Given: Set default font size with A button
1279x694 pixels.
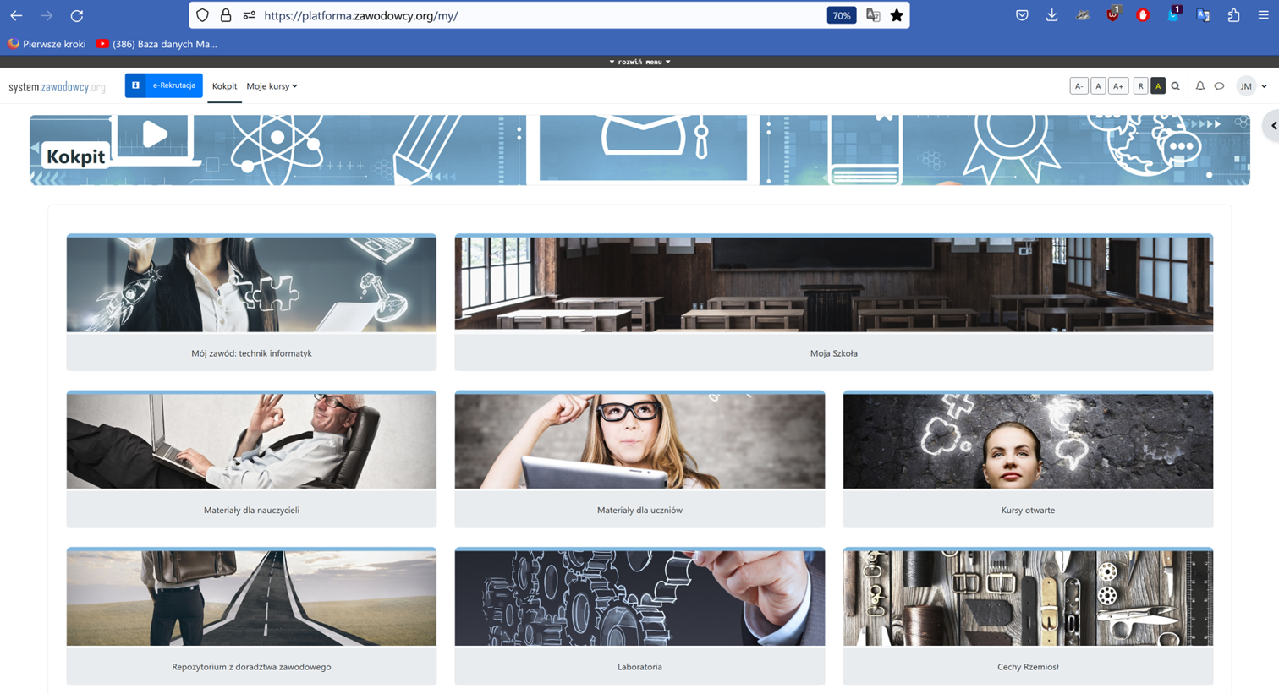Looking at the screenshot, I should click(x=1098, y=86).
